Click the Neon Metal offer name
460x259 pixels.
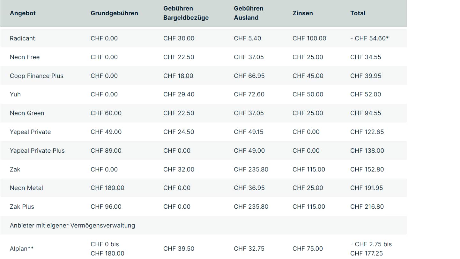26,188
